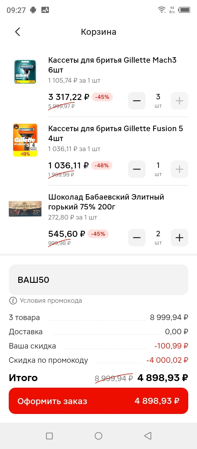The width and height of the screenshot is (197, 449).
Task: Decrease Gillette Mach3 quantity with the minus button
Action: pyautogui.click(x=137, y=101)
